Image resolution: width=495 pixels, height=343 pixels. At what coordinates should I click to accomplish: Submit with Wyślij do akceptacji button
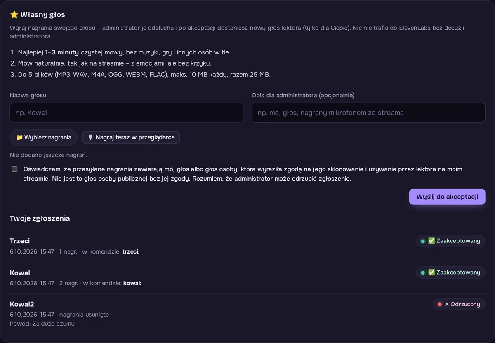447,197
